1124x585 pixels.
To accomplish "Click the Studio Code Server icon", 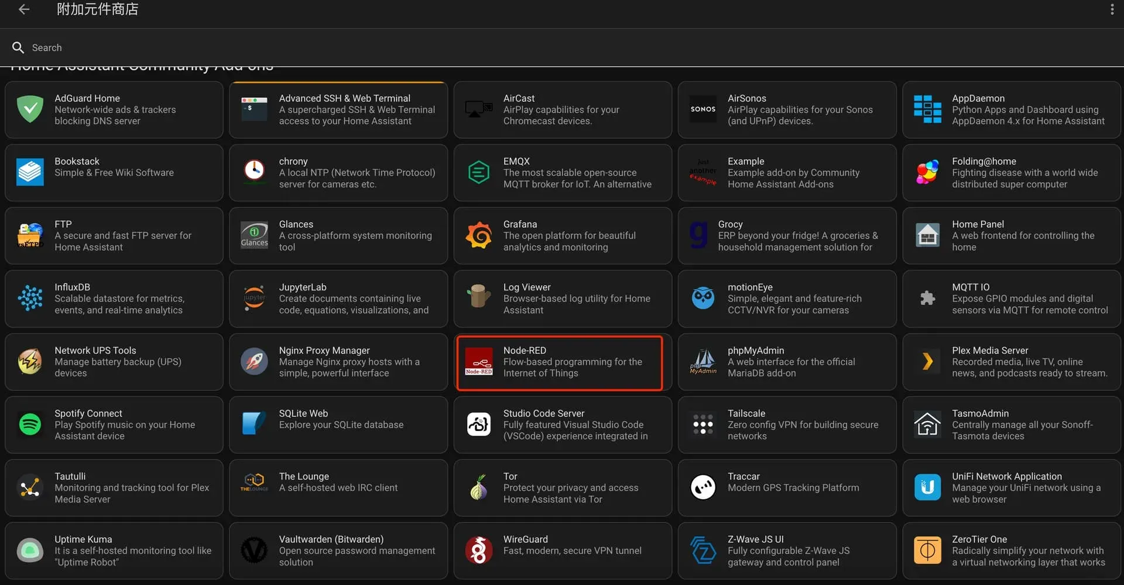I will pos(478,424).
